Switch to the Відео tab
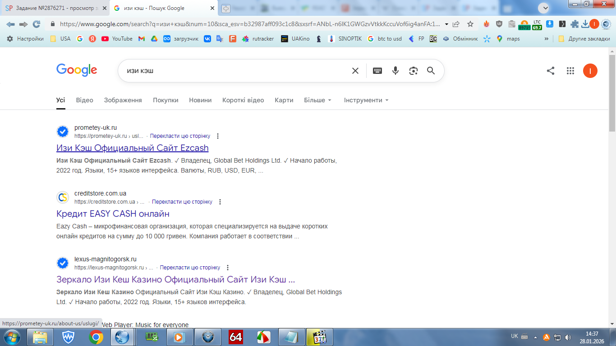616x346 pixels. coord(85,100)
